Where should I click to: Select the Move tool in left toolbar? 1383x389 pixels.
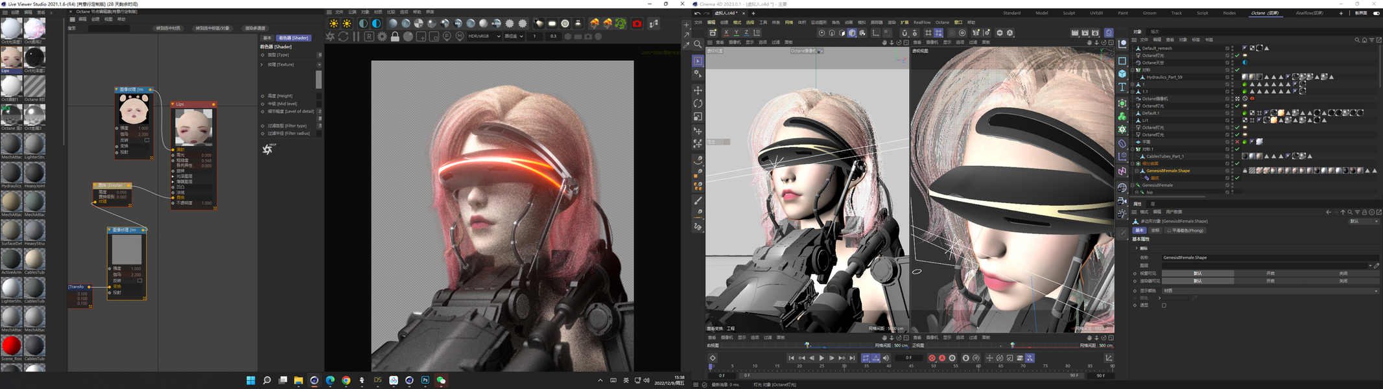pyautogui.click(x=698, y=90)
